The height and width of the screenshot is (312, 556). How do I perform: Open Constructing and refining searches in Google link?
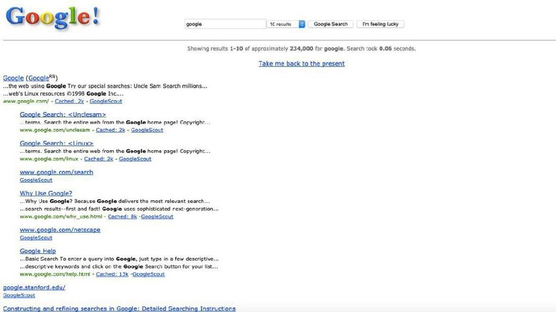(x=120, y=308)
